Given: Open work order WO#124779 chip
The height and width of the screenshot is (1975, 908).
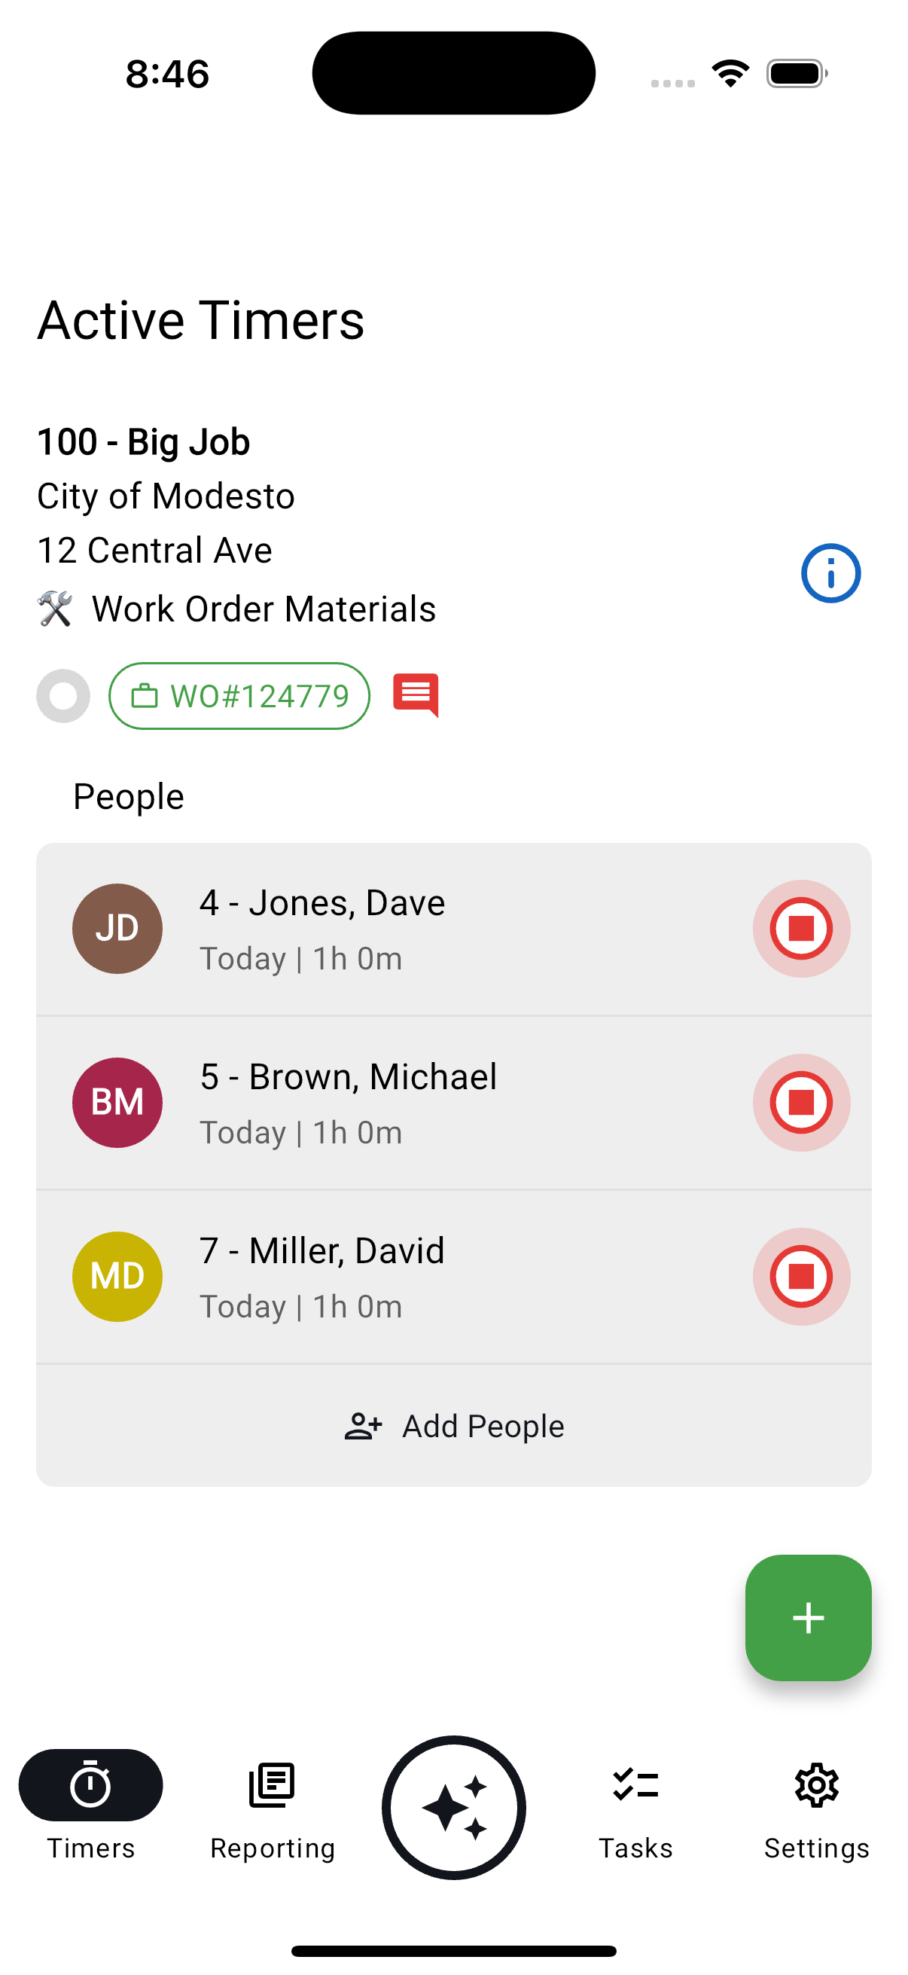Looking at the screenshot, I should point(239,695).
